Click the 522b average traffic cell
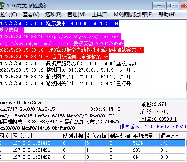187x162 pixels. pos(146,143)
